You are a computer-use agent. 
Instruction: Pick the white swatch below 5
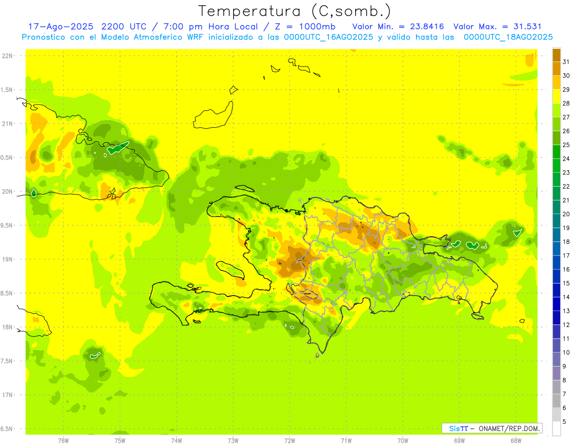pyautogui.click(x=556, y=429)
